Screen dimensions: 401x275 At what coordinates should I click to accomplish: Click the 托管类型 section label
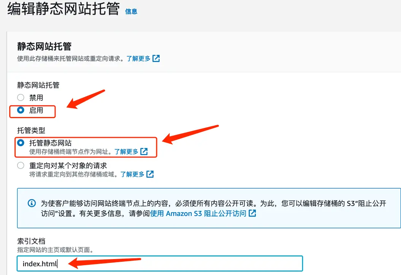tap(31, 130)
